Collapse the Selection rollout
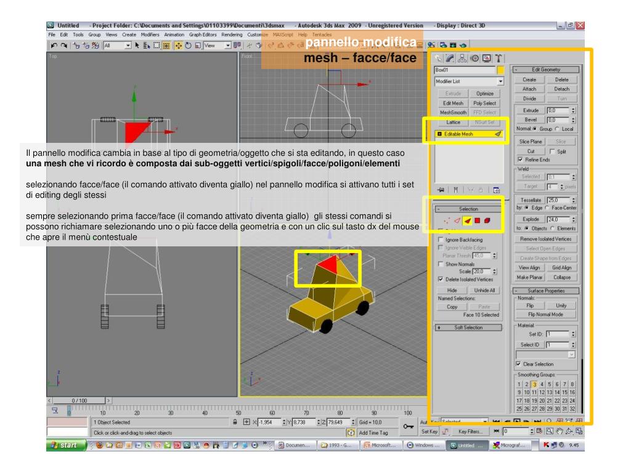The width and height of the screenshot is (631, 473). pyautogui.click(x=468, y=209)
